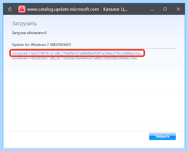Reload the page with the refresh icon

(10, 9)
